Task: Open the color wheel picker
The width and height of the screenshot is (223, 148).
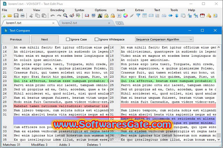Action: [125, 16]
